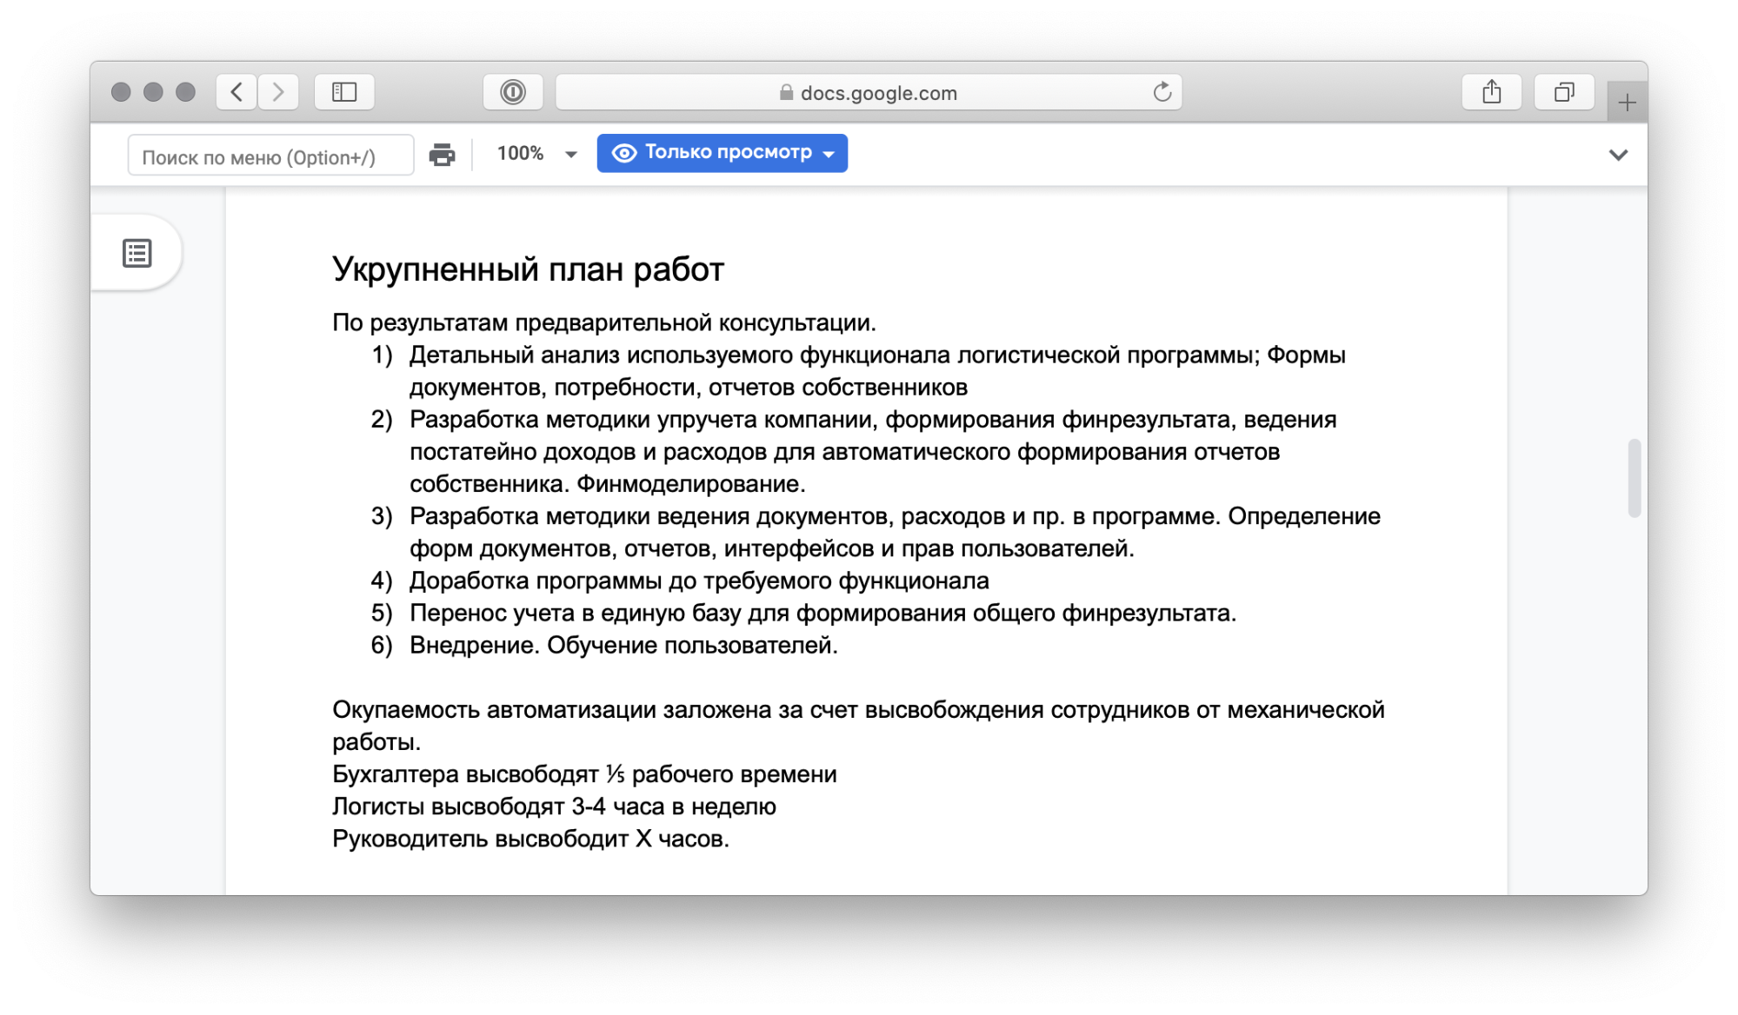The height and width of the screenshot is (1015, 1738).
Task: Go back with Safari's back arrow
Action: pyautogui.click(x=236, y=92)
